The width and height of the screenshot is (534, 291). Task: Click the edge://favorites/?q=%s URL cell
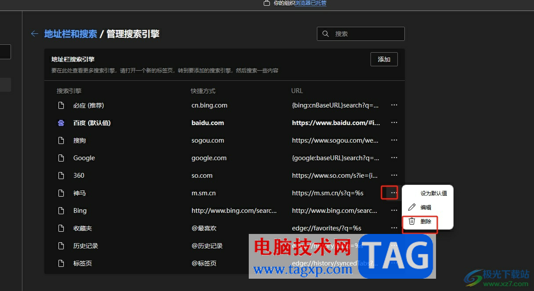(x=327, y=228)
